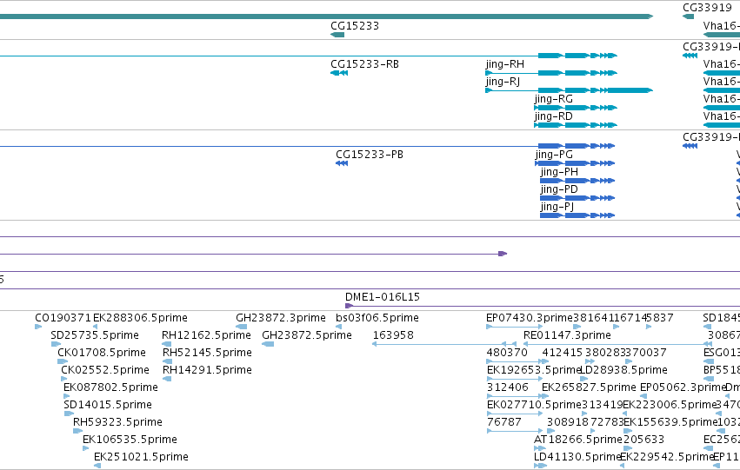Click the SD25735.5prime EST label

pyautogui.click(x=95, y=335)
